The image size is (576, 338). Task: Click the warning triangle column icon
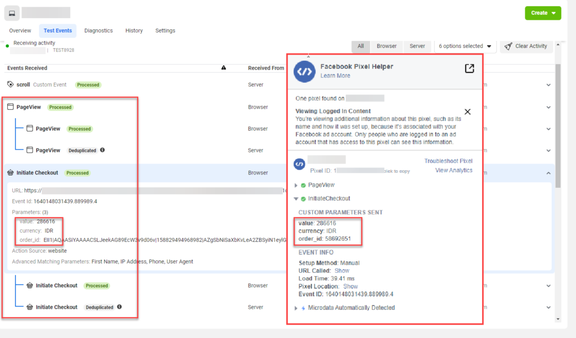(x=223, y=68)
